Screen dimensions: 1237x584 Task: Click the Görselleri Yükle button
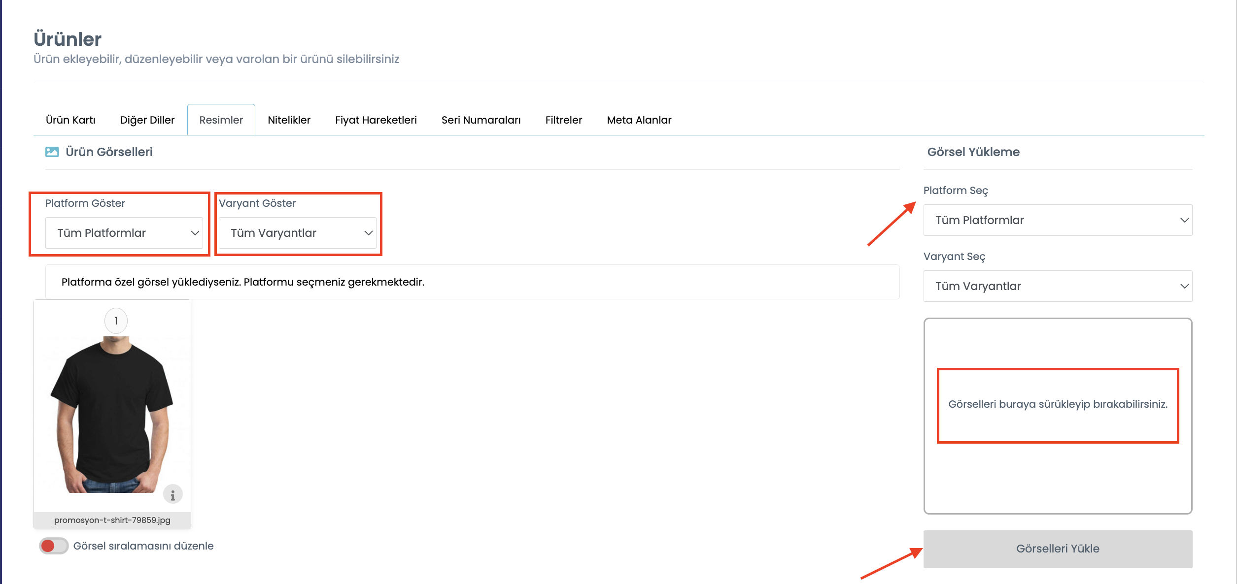pos(1058,549)
